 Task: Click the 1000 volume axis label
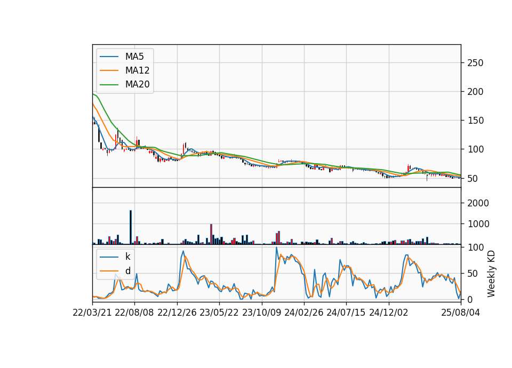pos(478,224)
